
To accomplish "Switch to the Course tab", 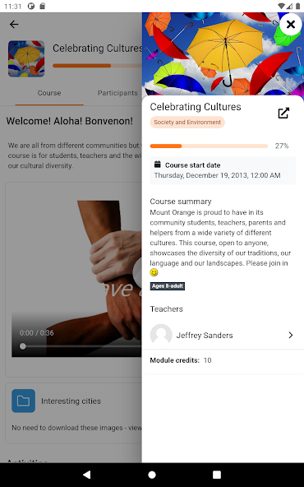I will pyautogui.click(x=49, y=93).
